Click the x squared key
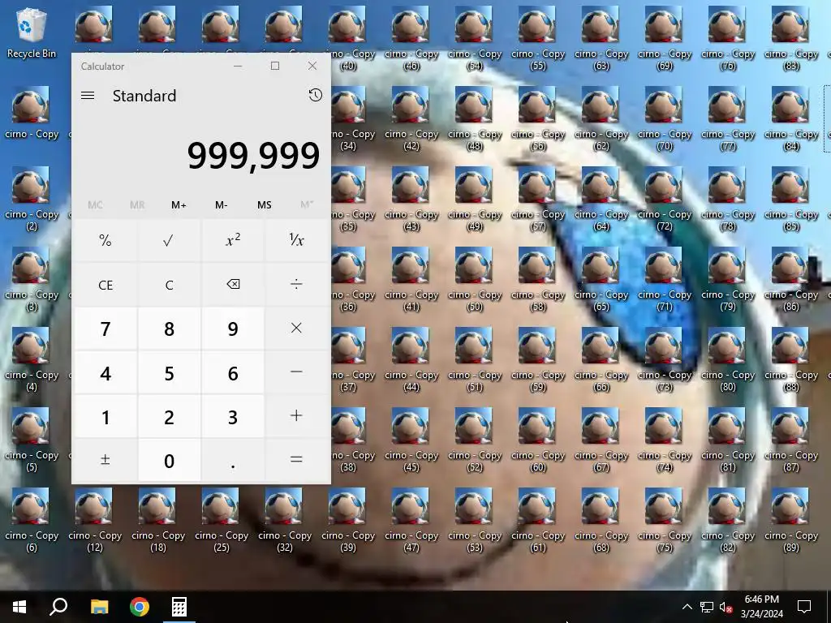Image resolution: width=831 pixels, height=623 pixels. 233,241
